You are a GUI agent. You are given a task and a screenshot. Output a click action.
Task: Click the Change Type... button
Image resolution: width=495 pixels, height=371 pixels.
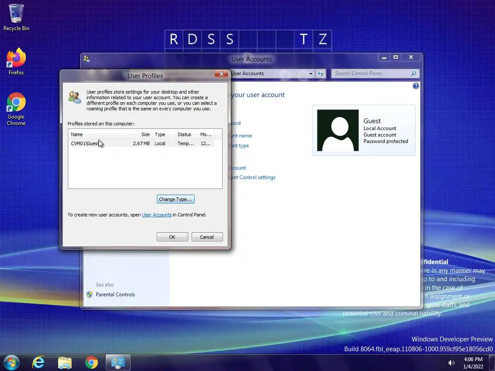(175, 199)
